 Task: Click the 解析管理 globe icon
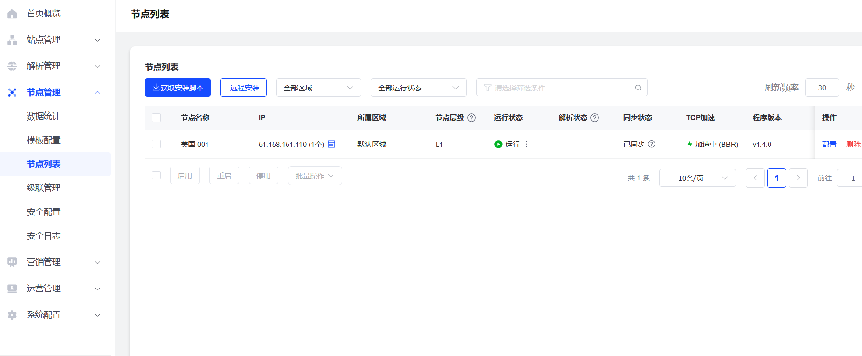pyautogui.click(x=12, y=66)
